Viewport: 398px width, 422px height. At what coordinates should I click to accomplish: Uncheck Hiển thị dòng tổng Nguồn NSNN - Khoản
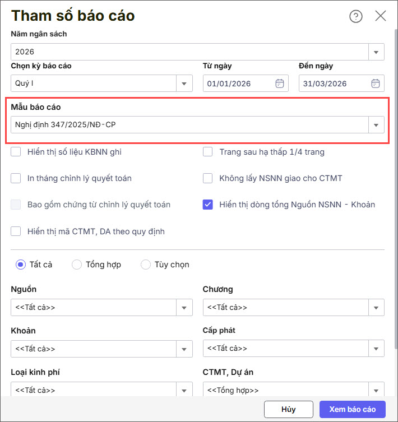pyautogui.click(x=208, y=205)
